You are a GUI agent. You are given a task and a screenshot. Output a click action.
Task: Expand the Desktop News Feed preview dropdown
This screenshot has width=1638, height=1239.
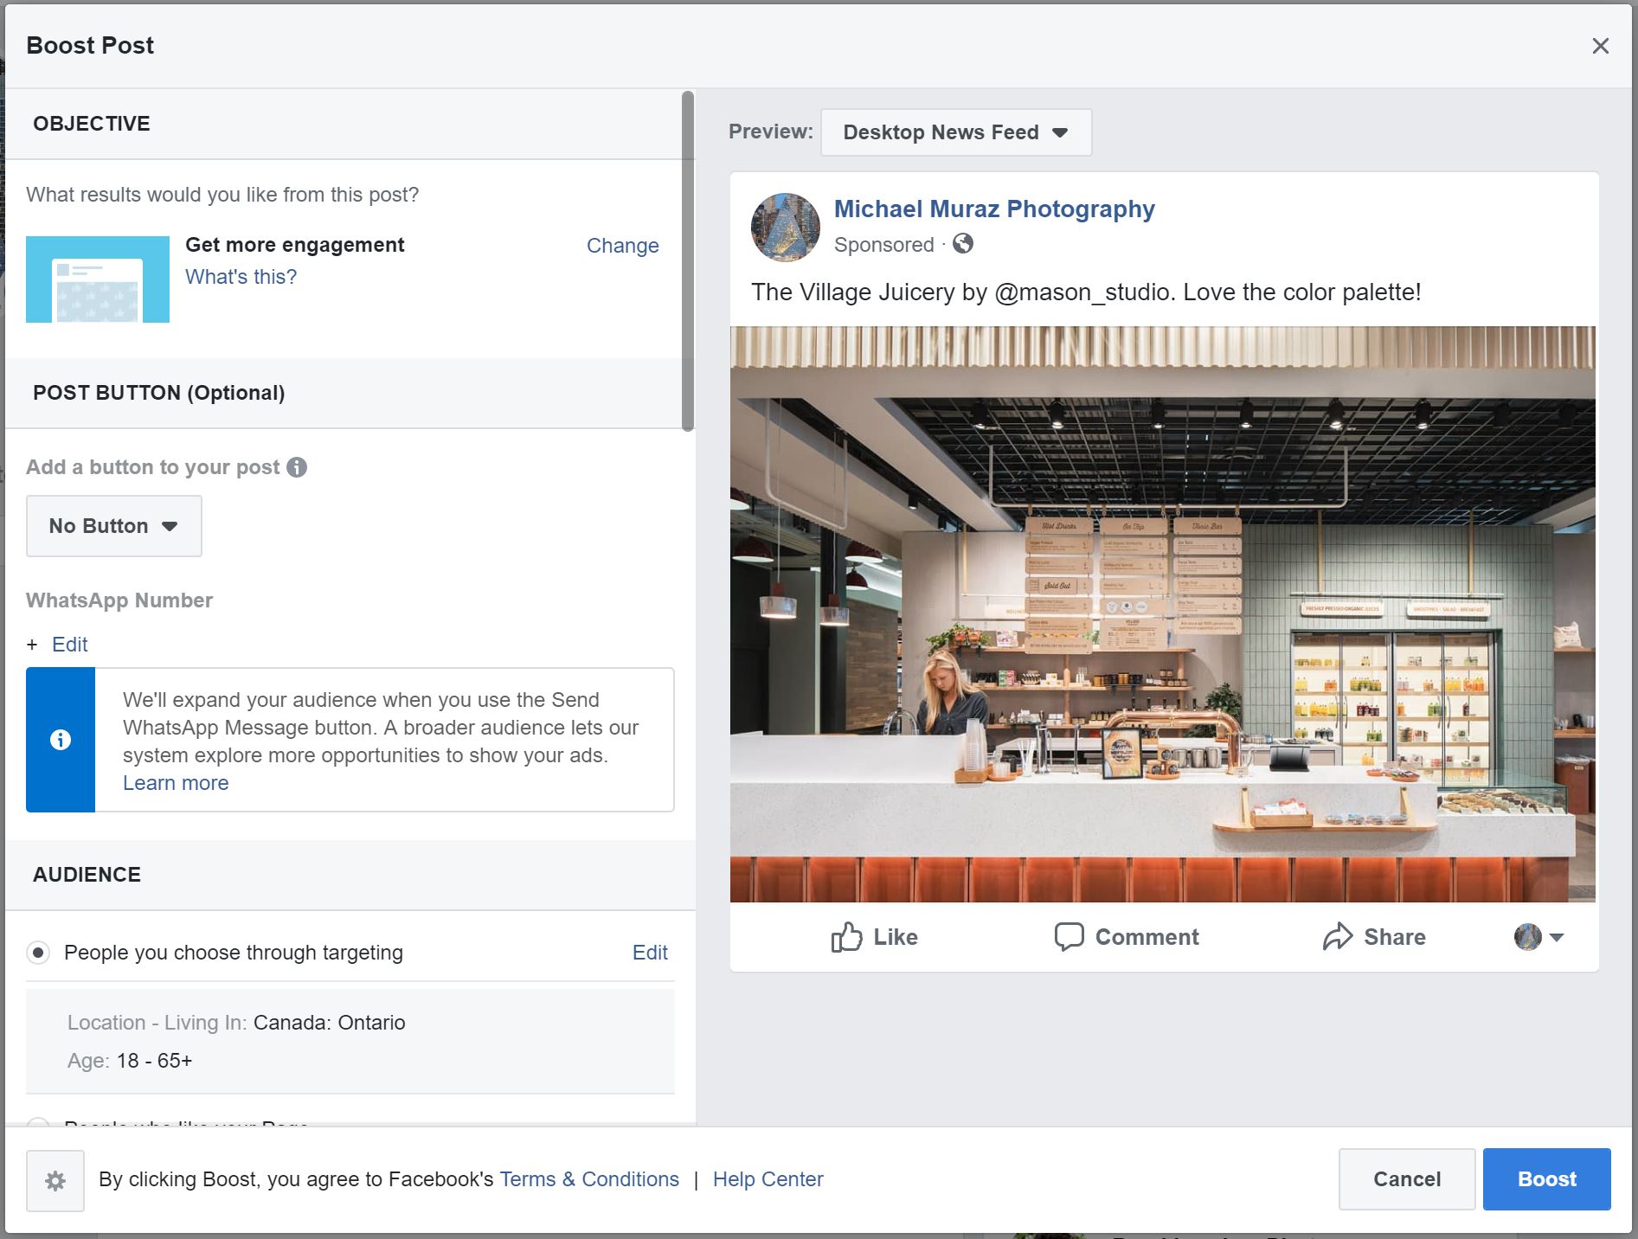(955, 132)
